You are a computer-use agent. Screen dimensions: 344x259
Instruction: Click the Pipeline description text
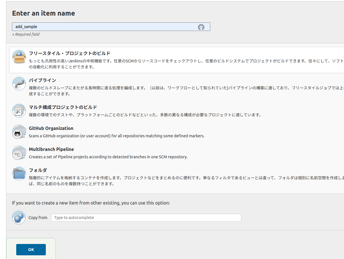(x=186, y=91)
